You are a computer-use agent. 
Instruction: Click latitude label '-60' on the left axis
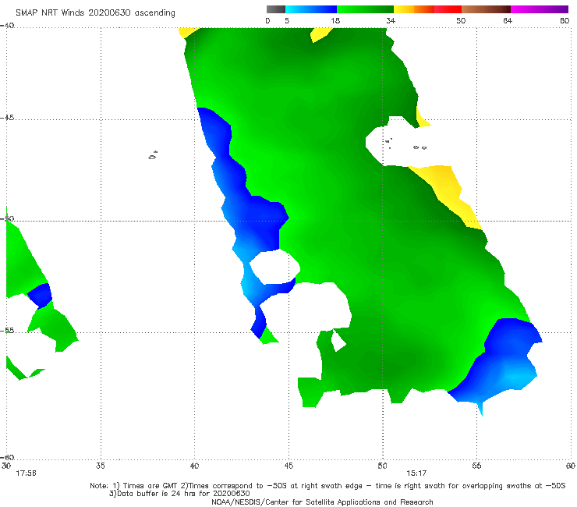pyautogui.click(x=7, y=457)
